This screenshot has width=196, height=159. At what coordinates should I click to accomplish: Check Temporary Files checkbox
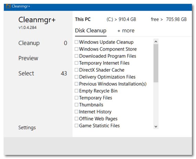click(76, 98)
